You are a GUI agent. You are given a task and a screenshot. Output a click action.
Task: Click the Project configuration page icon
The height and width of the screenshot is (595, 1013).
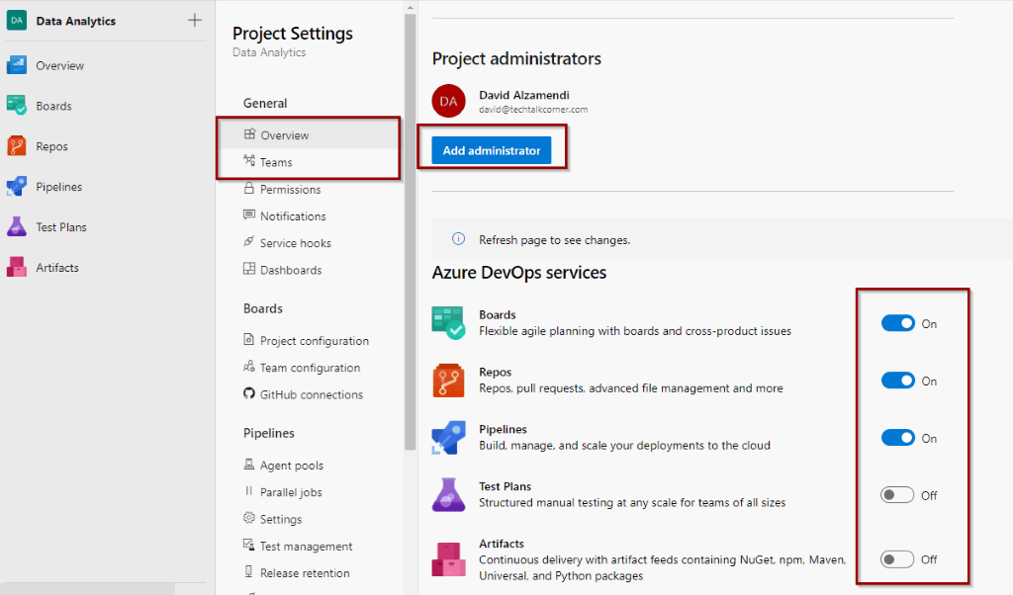(248, 339)
